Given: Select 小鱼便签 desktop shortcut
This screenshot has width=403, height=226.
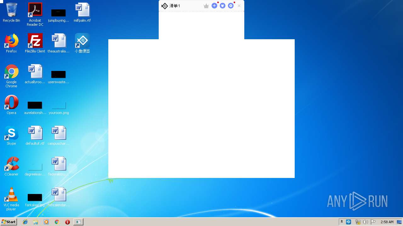Looking at the screenshot, I should coord(82,43).
